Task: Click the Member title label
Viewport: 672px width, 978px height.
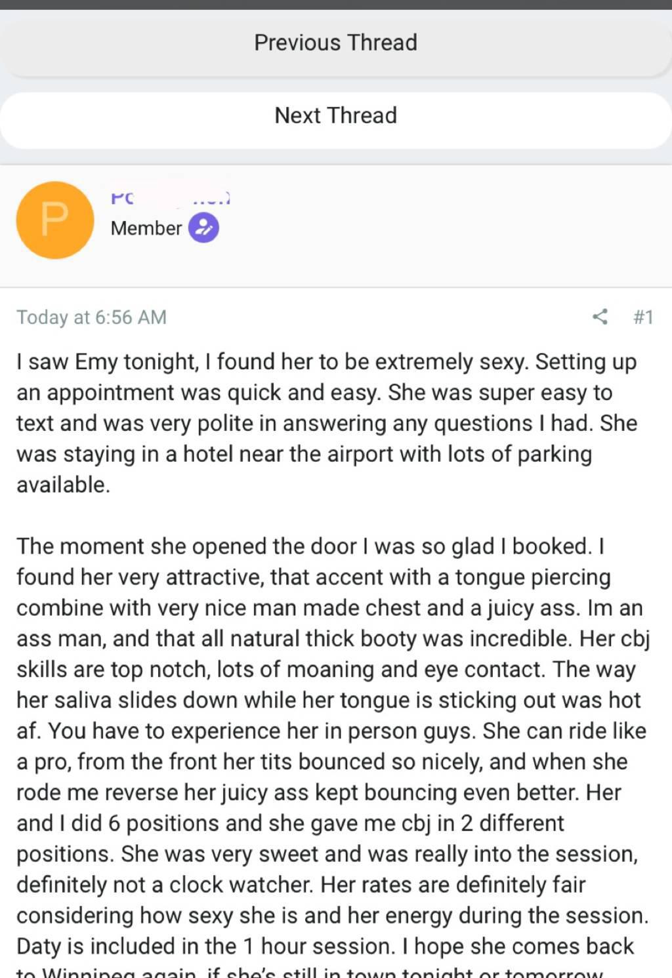Action: click(146, 228)
